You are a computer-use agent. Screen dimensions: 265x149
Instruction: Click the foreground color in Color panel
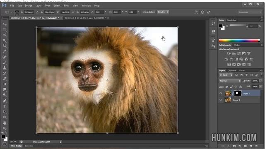[221, 26]
